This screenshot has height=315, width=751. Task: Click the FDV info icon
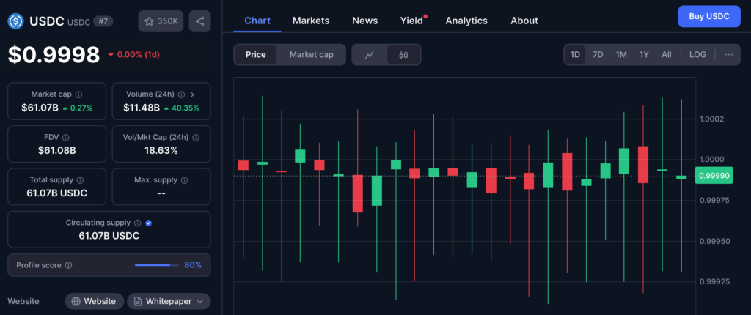[x=66, y=137]
